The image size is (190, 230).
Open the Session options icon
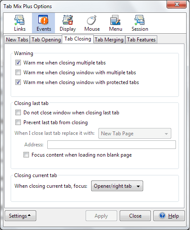click(x=140, y=20)
